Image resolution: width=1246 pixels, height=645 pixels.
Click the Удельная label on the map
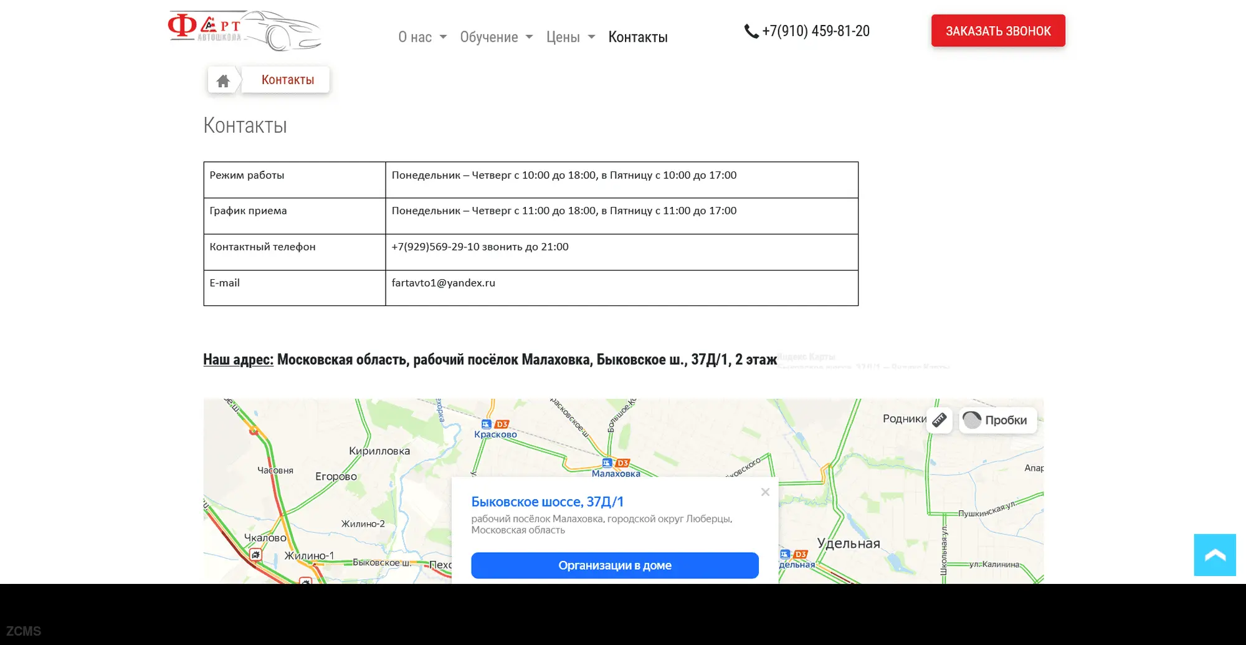848,543
